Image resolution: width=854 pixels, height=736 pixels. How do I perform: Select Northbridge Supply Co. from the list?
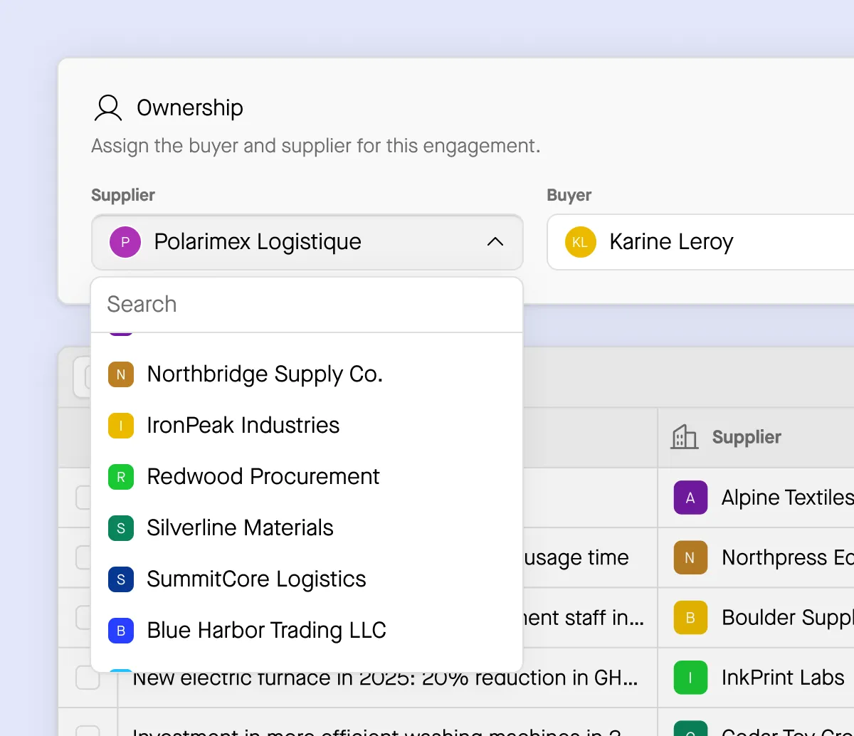(x=265, y=374)
